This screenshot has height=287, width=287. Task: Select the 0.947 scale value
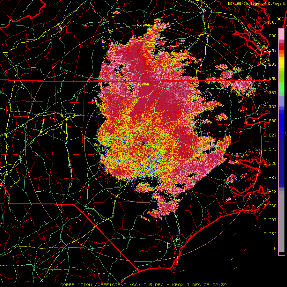click(x=270, y=50)
